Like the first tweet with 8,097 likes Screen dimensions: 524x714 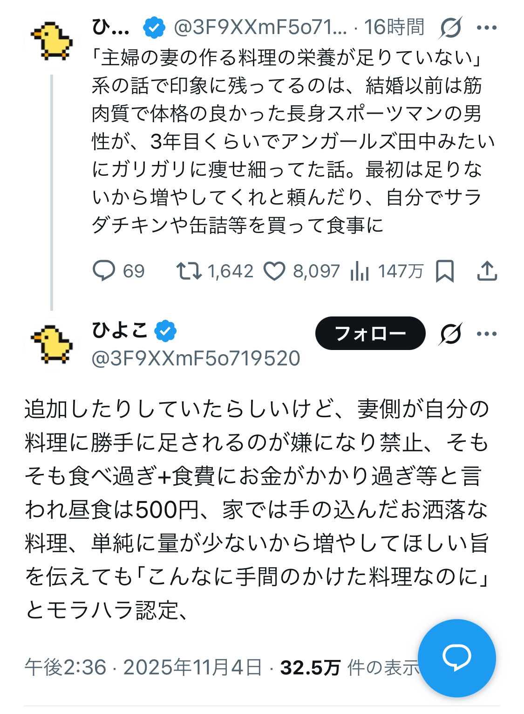click(x=274, y=271)
